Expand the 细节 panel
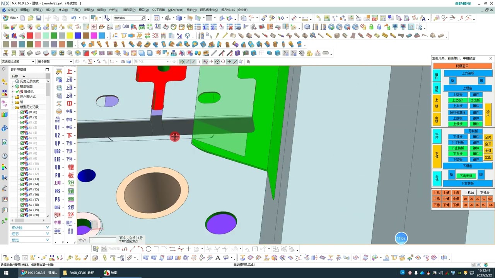Viewport: 495px width, 278px height. 30,234
